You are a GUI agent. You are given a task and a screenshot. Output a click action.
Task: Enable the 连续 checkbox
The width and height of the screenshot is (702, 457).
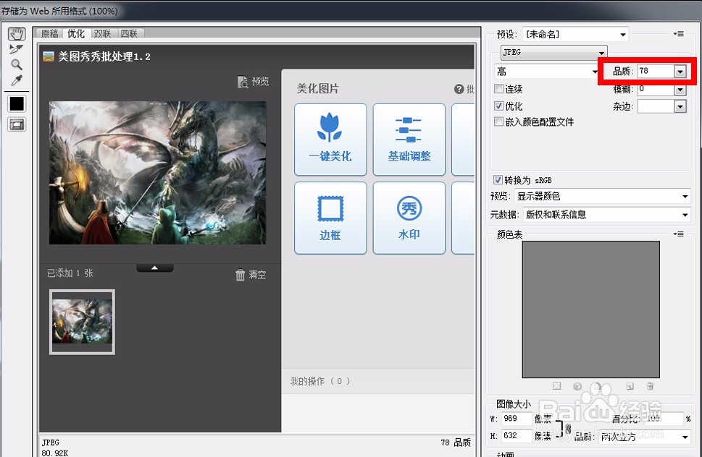pos(498,88)
